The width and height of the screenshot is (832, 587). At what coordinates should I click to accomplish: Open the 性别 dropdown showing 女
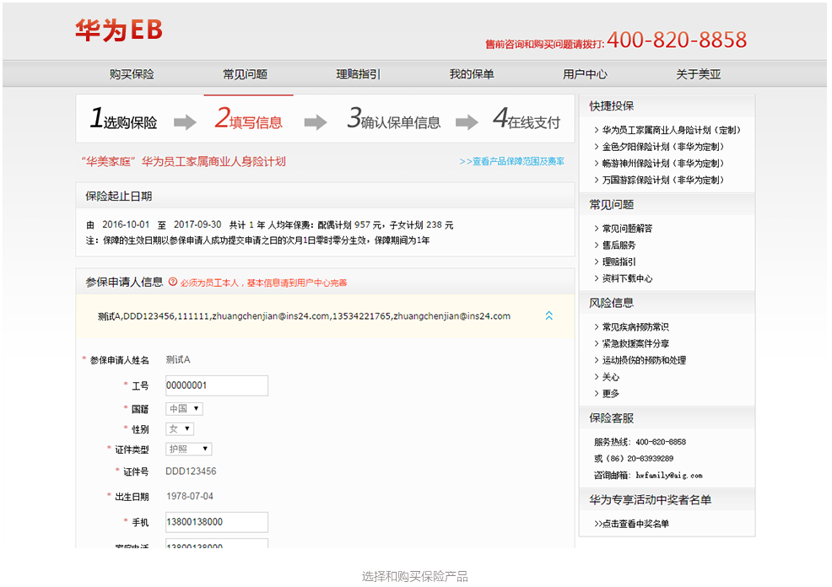click(180, 429)
